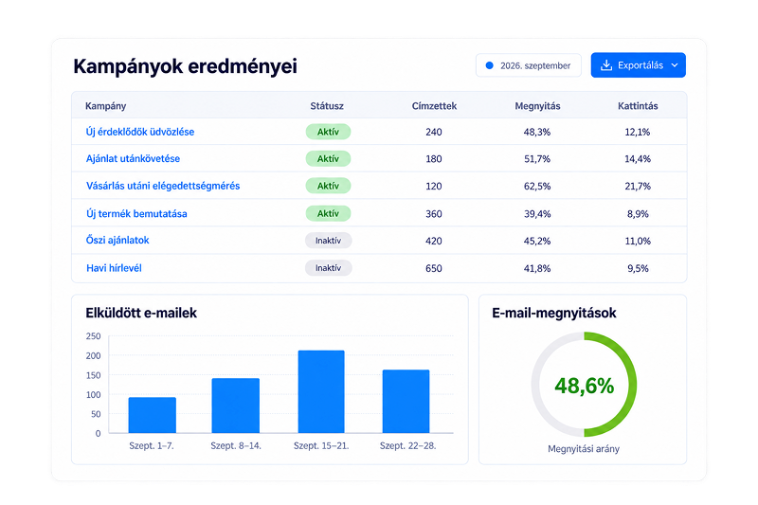Image resolution: width=758 pixels, height=505 pixels.
Task: Click the 45,2% open rate value
Action: (x=537, y=242)
